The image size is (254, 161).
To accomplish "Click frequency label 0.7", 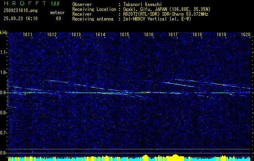I will click(4, 133).
